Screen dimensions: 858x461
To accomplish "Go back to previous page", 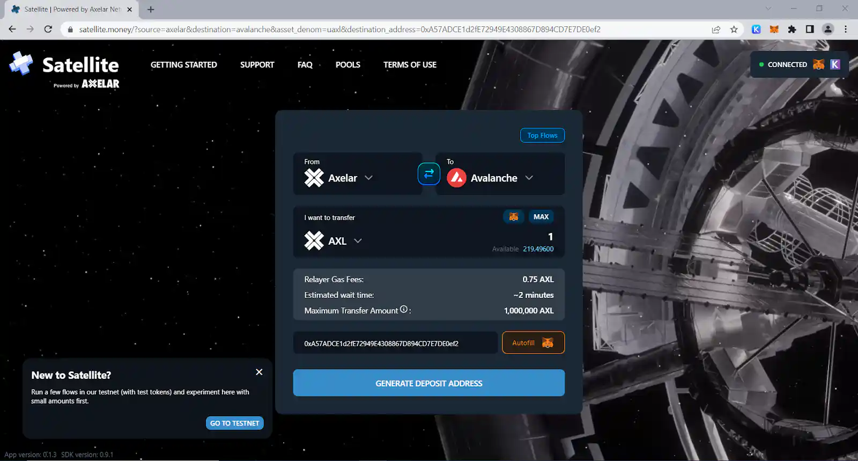I will click(12, 30).
